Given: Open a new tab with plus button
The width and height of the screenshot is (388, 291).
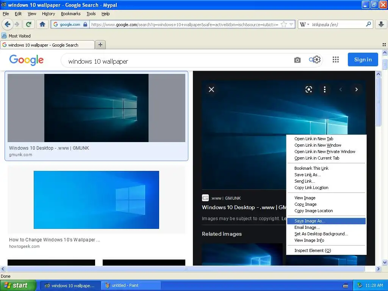Looking at the screenshot, I should [100, 45].
